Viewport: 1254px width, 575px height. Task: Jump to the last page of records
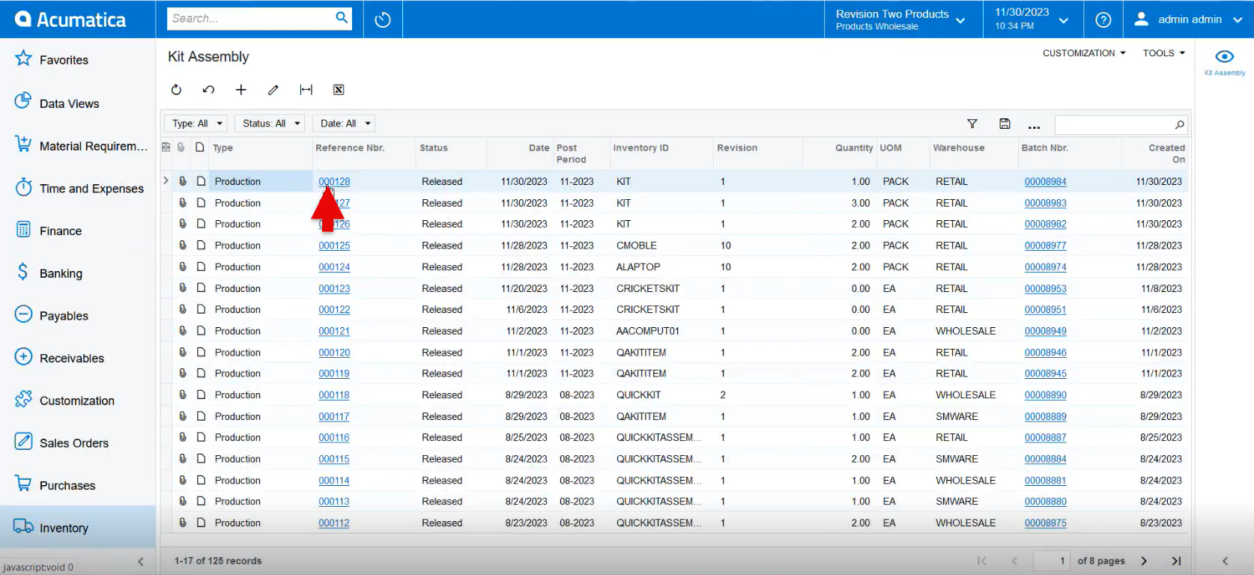1176,561
